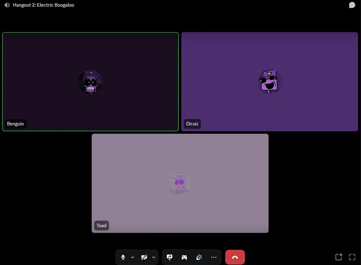Open more options ellipsis menu

click(214, 257)
